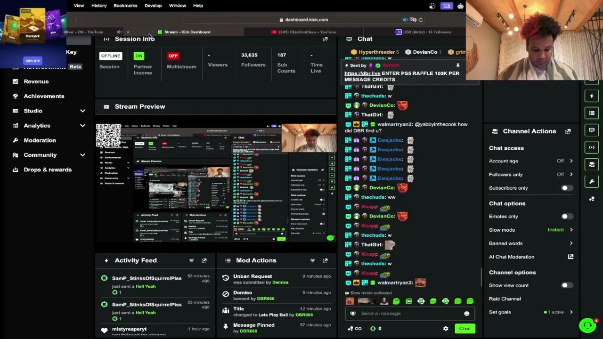Viewport: 603px width, 339px height.
Task: Toggle Emotes only chat mode
Action: [x=567, y=217]
